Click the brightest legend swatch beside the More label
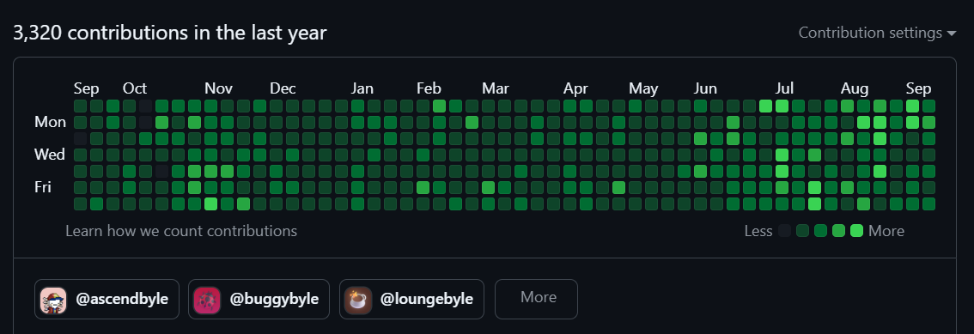974x334 pixels. pos(856,231)
